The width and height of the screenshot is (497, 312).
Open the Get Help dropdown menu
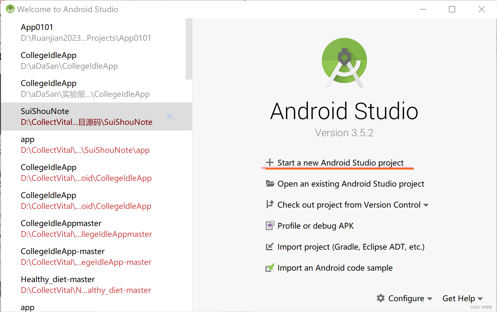point(462,298)
